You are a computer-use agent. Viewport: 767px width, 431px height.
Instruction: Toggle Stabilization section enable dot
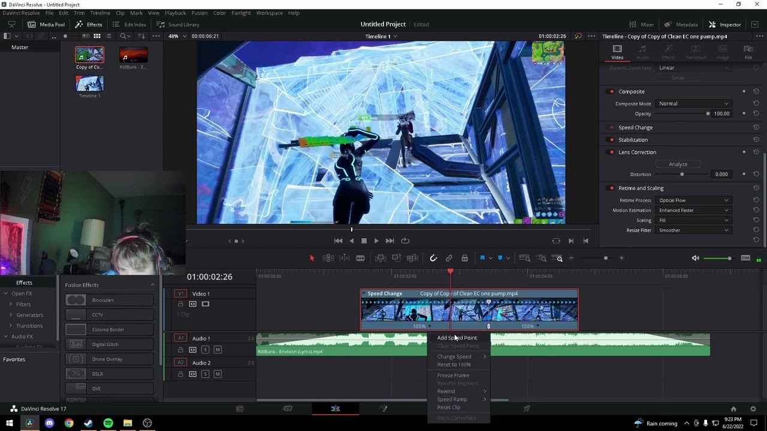tap(611, 139)
